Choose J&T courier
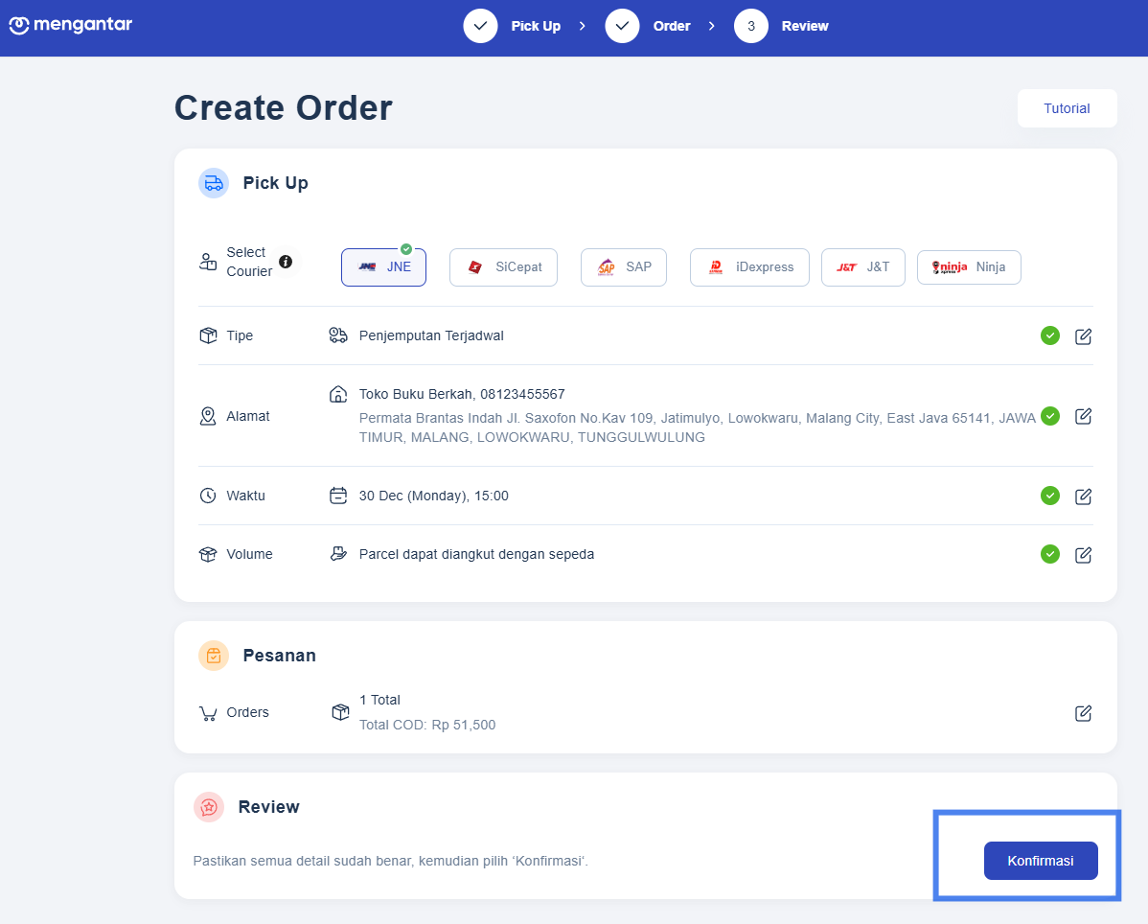1148x924 pixels. point(862,267)
